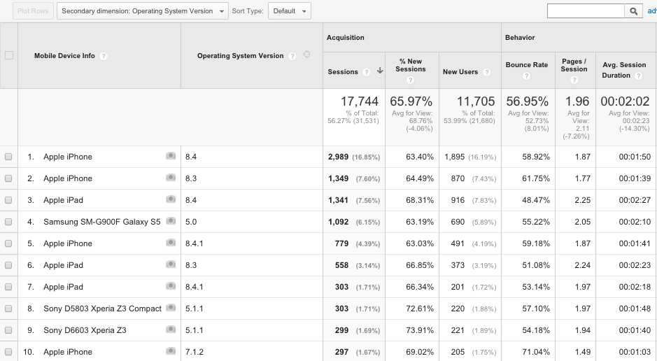
Task: Sort by New Users column header
Action: pos(460,72)
